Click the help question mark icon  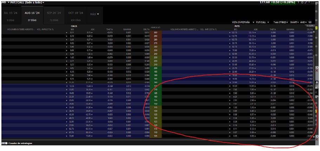click(x=298, y=2)
